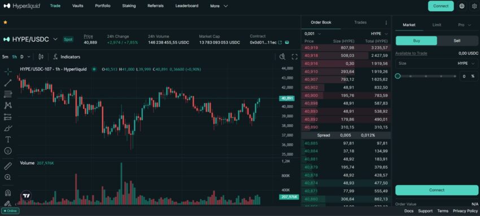Toggle the favorite star icon
This screenshot has width=480, height=216.
coord(5,23)
